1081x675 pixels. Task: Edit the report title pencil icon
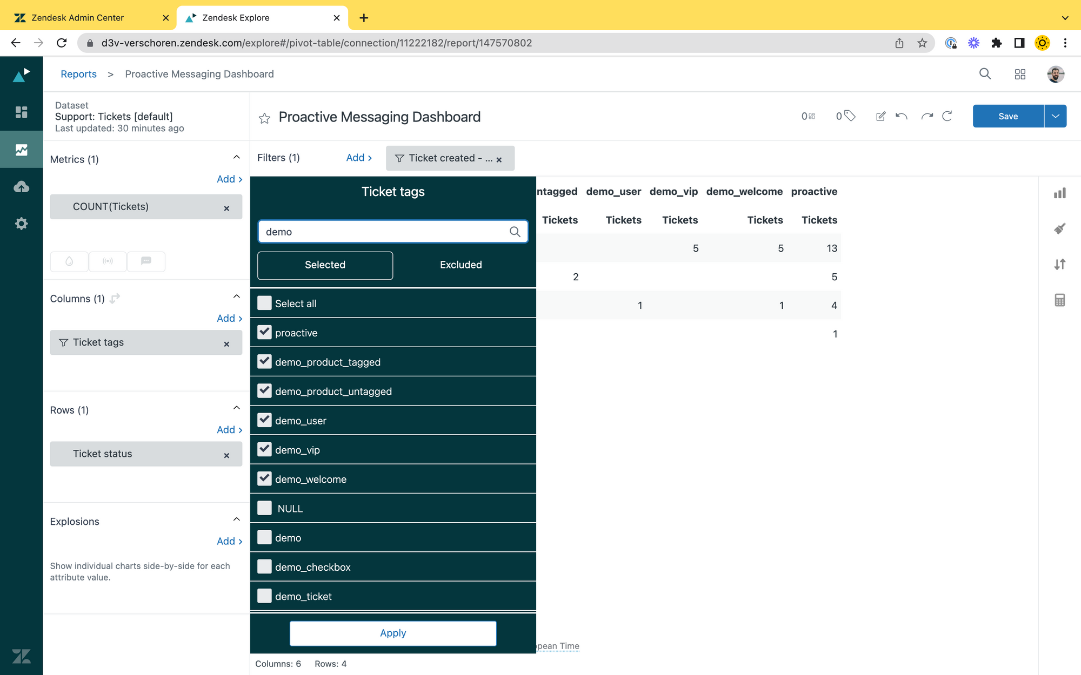tap(880, 116)
